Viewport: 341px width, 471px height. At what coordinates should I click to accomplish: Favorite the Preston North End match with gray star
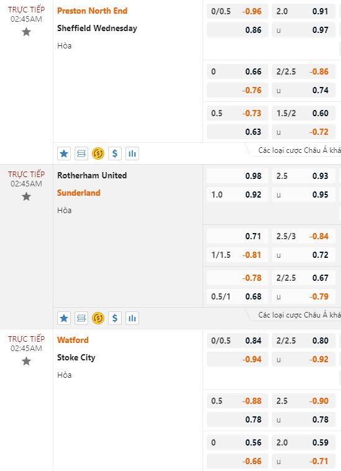tap(27, 32)
